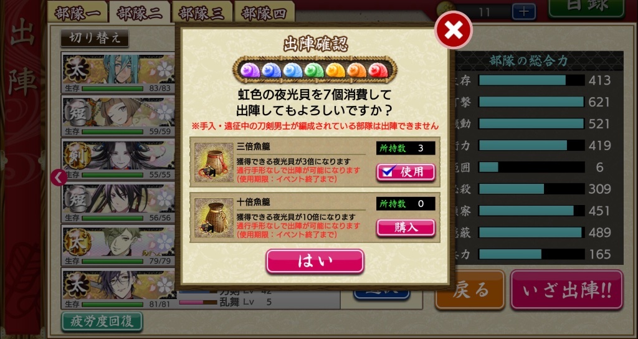Confirm sortie with the はい button

pos(315,261)
